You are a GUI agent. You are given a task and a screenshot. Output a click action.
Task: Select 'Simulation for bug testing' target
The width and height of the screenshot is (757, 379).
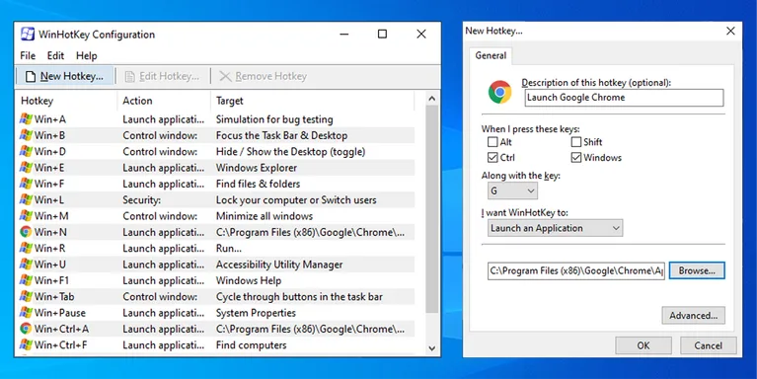coord(274,119)
